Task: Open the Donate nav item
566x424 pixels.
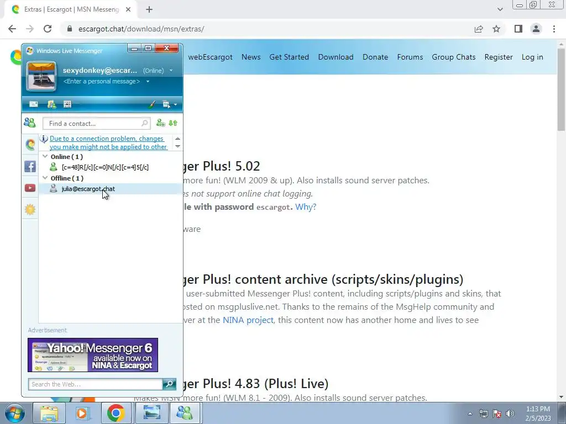Action: [x=375, y=57]
